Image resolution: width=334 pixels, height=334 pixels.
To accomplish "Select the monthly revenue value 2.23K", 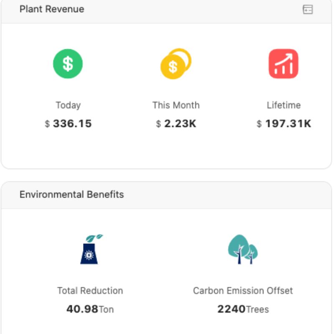I will [180, 124].
